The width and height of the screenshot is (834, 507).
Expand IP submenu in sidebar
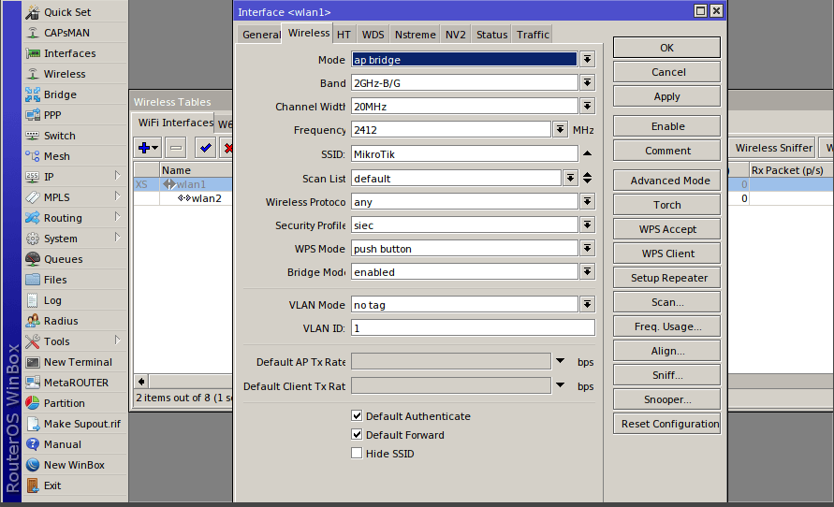(x=117, y=176)
